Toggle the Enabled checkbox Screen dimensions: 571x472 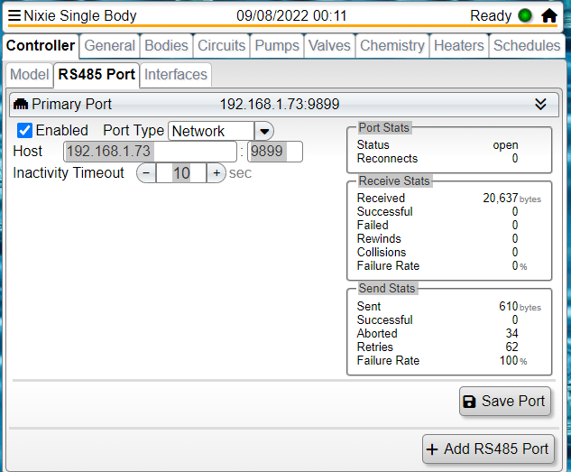[x=24, y=130]
